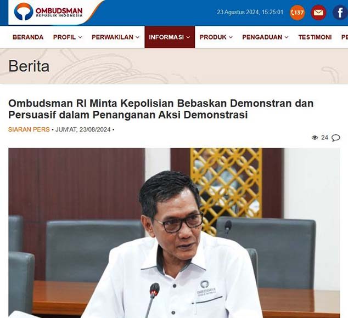Click the Berita page heading
Screen dimensions: 348x318
[x=29, y=66]
